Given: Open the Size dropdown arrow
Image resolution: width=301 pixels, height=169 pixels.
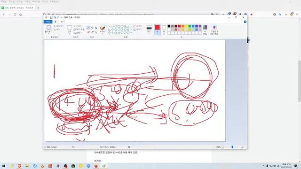Looking at the screenshot, I should pyautogui.click(x=149, y=34).
